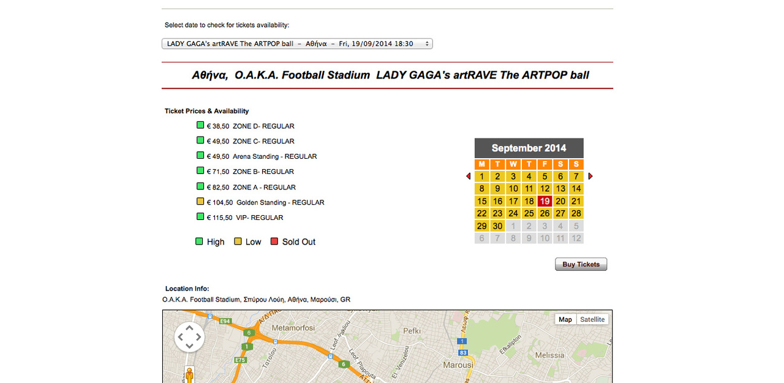Click the green square beside VIP- REGULAR
This screenshot has height=383, width=784.
tap(200, 216)
